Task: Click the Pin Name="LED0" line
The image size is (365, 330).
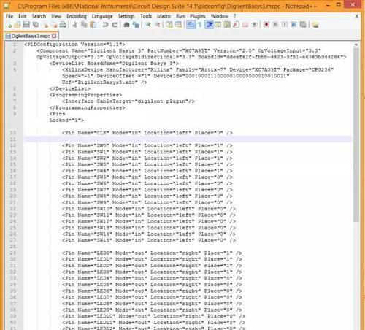Action: pyautogui.click(x=152, y=253)
